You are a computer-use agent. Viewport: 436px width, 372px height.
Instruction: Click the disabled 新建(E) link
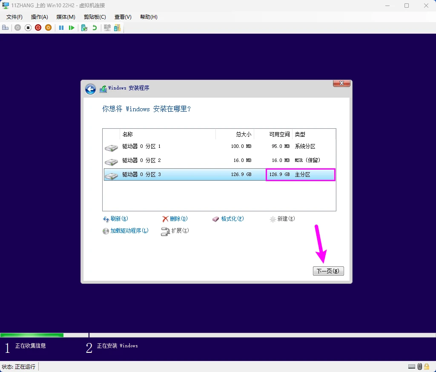point(282,219)
